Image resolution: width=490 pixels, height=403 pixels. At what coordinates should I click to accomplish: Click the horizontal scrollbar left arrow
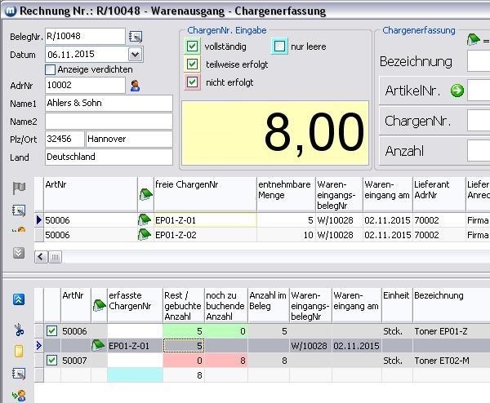point(40,256)
